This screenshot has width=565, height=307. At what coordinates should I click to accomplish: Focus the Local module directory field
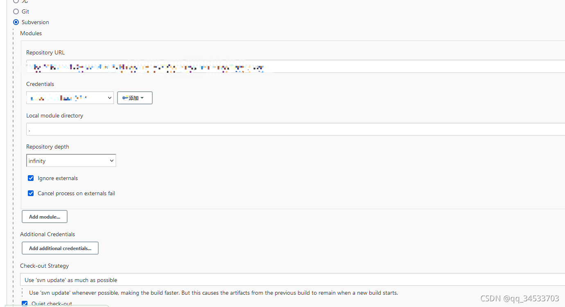(x=296, y=129)
